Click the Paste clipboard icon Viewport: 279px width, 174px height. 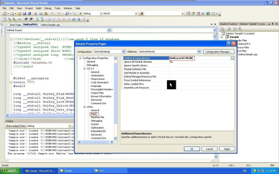(46, 14)
